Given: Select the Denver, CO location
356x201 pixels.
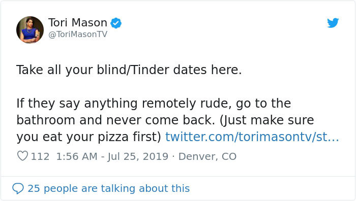Looking at the screenshot, I should click(207, 156).
